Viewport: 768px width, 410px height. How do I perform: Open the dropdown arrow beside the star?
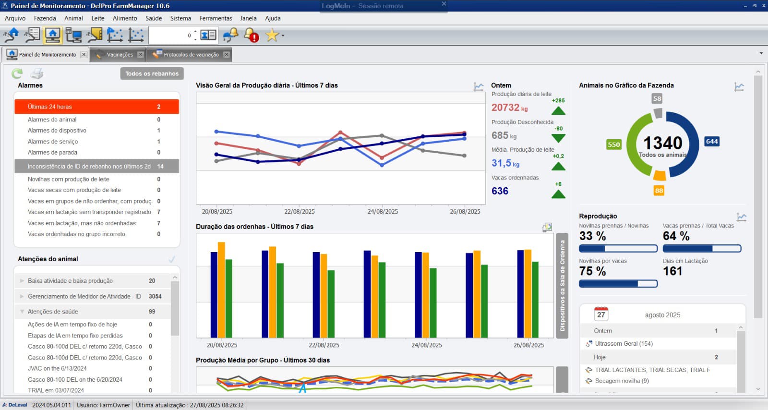[283, 36]
